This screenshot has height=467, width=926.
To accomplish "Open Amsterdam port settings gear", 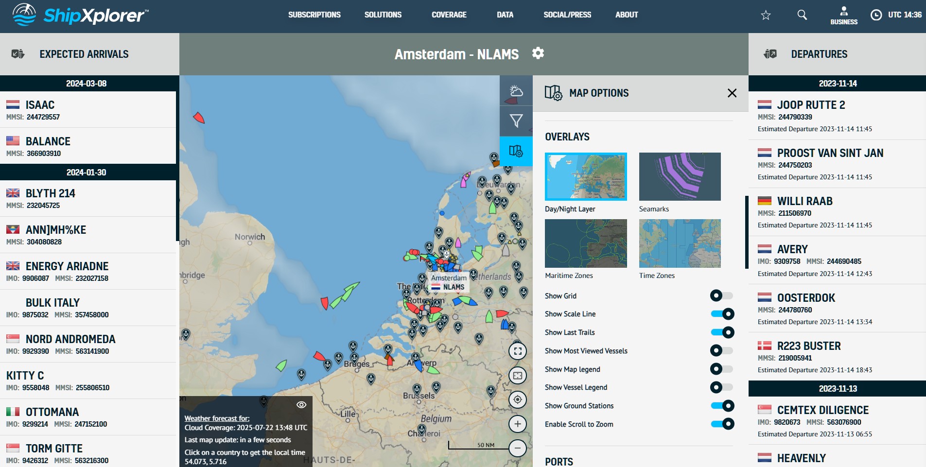I will (538, 53).
